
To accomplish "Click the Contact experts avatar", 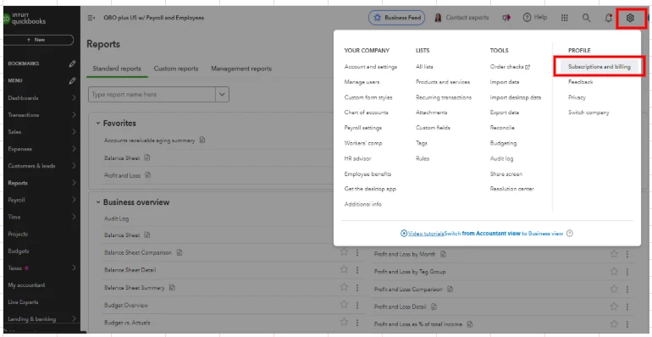I will pos(438,18).
